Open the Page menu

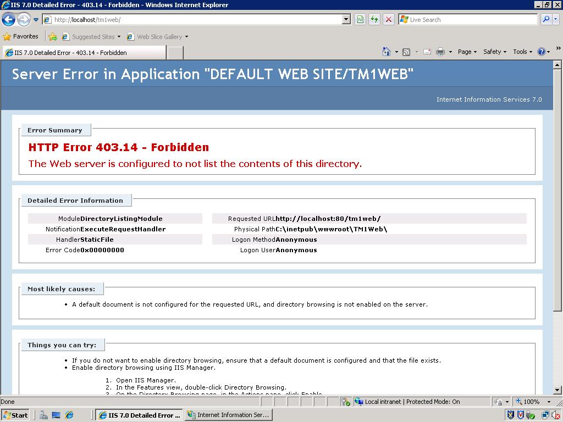pos(467,52)
